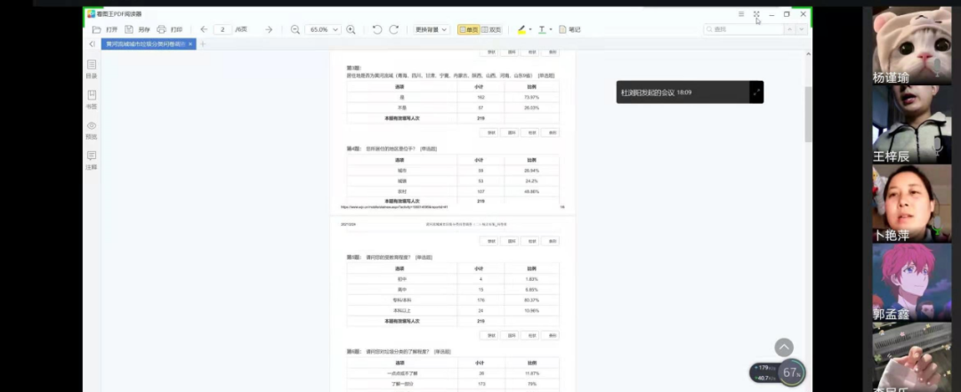Expand the change background (更换背景) dropdown
The image size is (961, 392).
[432, 29]
